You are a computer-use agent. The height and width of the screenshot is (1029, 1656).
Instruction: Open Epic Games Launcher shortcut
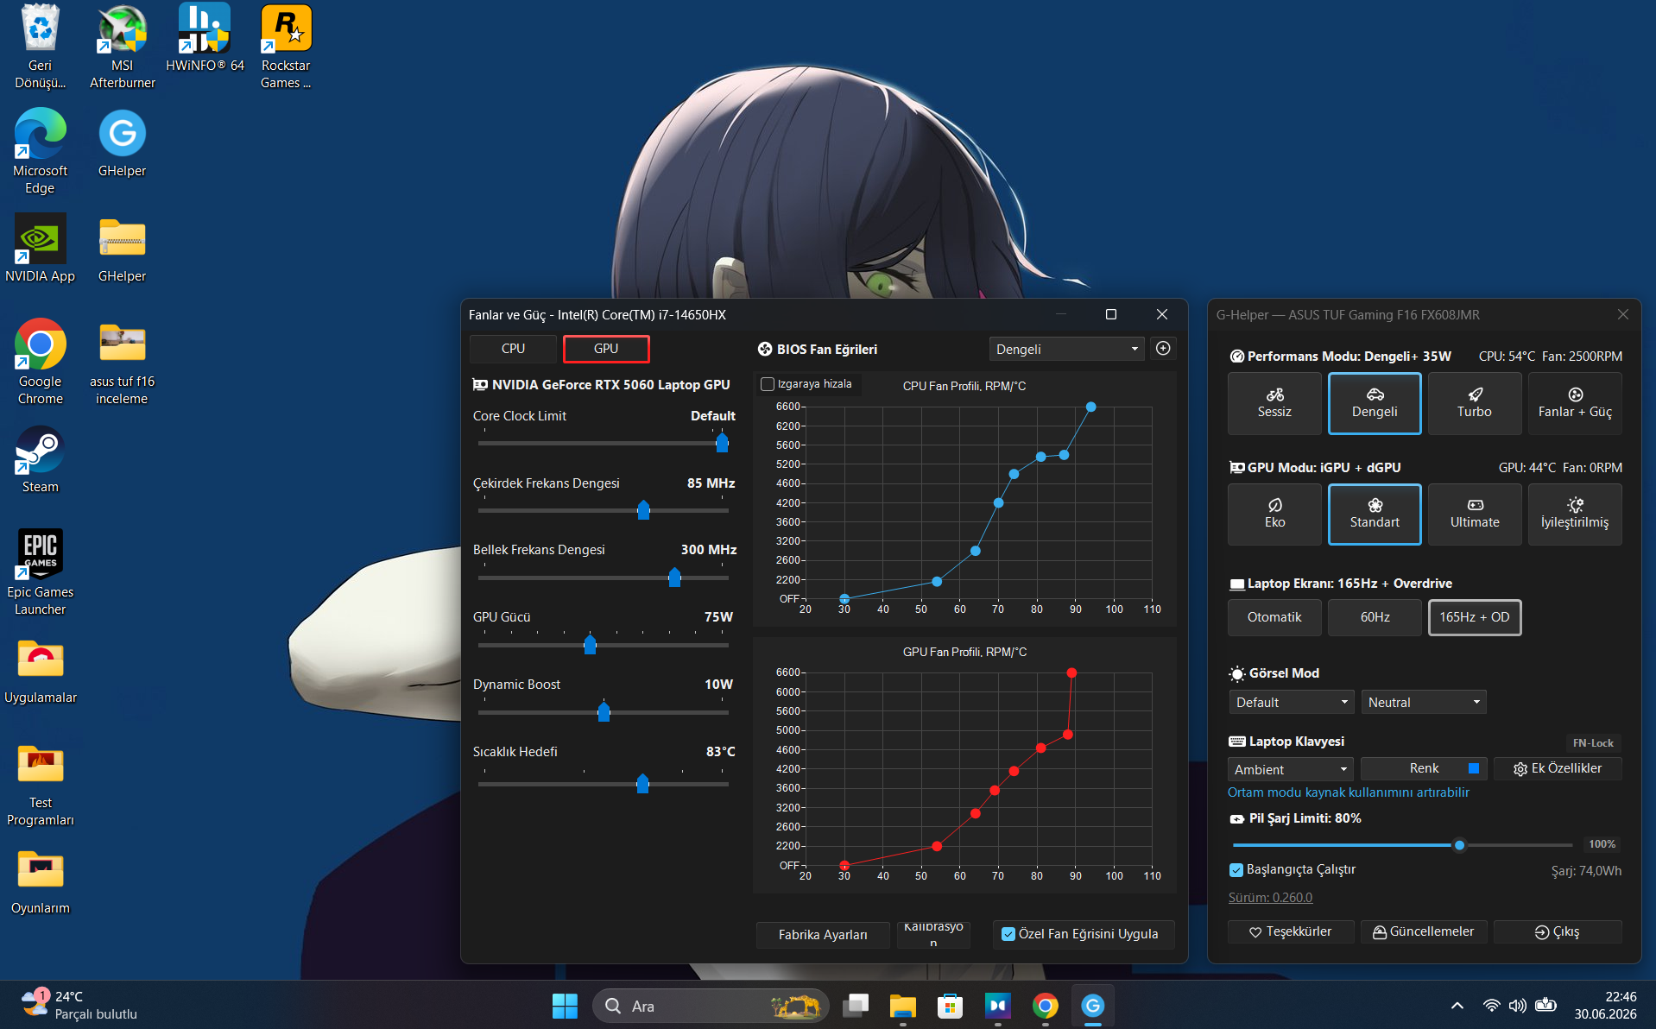[x=41, y=572]
